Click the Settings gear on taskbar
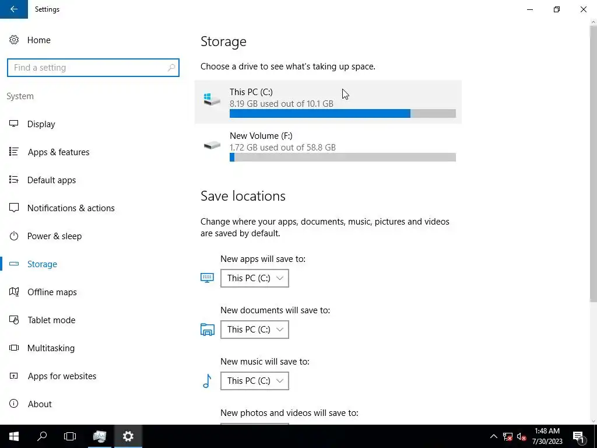The width and height of the screenshot is (597, 448). [x=128, y=436]
